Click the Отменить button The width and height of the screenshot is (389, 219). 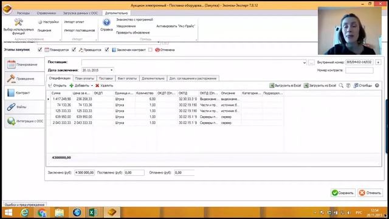[370, 193]
